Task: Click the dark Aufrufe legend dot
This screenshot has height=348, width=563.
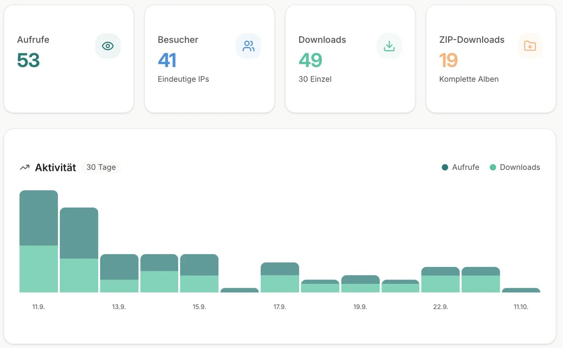Action: tap(445, 167)
